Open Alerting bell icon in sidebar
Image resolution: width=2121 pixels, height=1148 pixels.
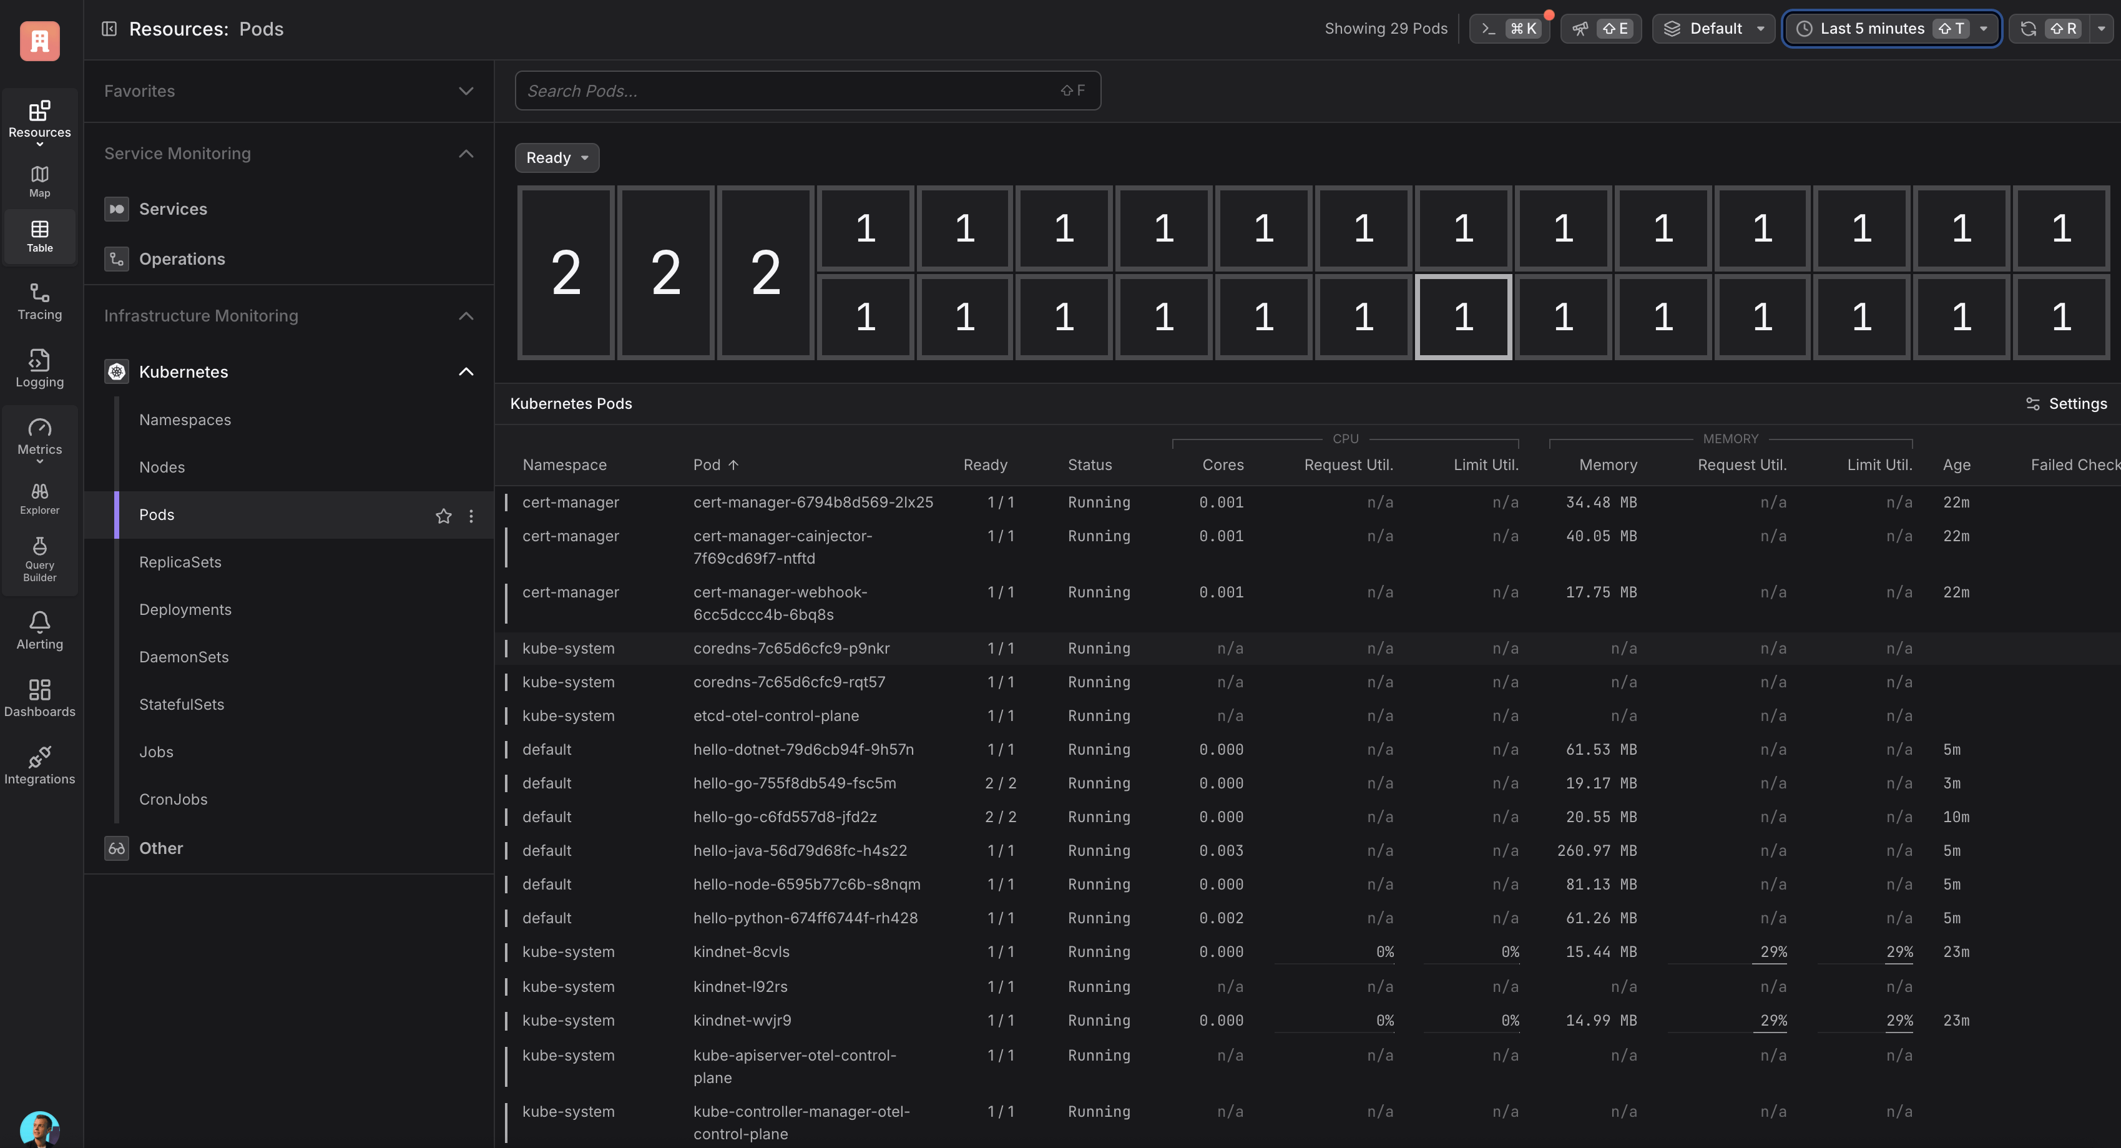click(39, 631)
